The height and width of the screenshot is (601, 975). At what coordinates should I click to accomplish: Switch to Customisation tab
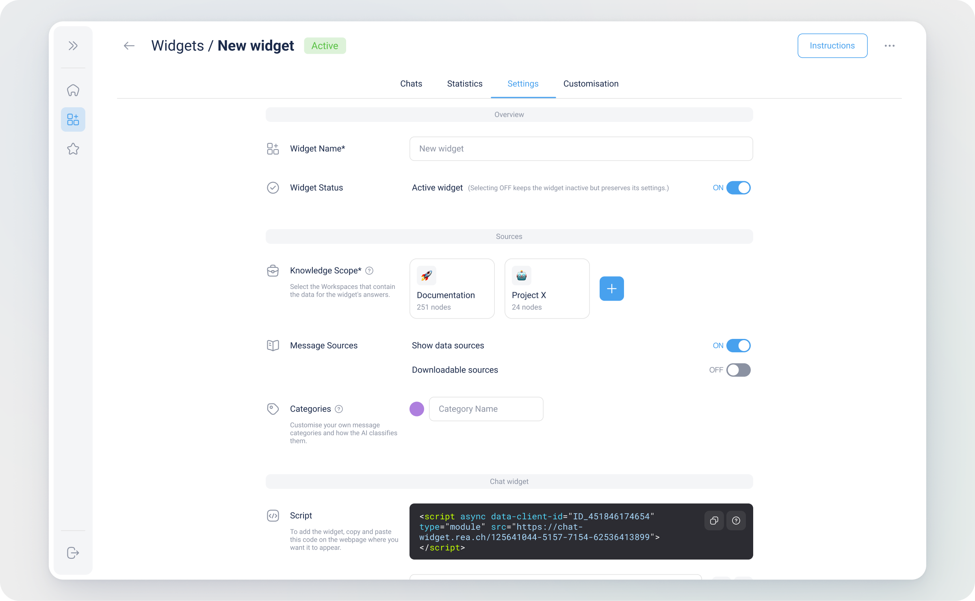[591, 84]
